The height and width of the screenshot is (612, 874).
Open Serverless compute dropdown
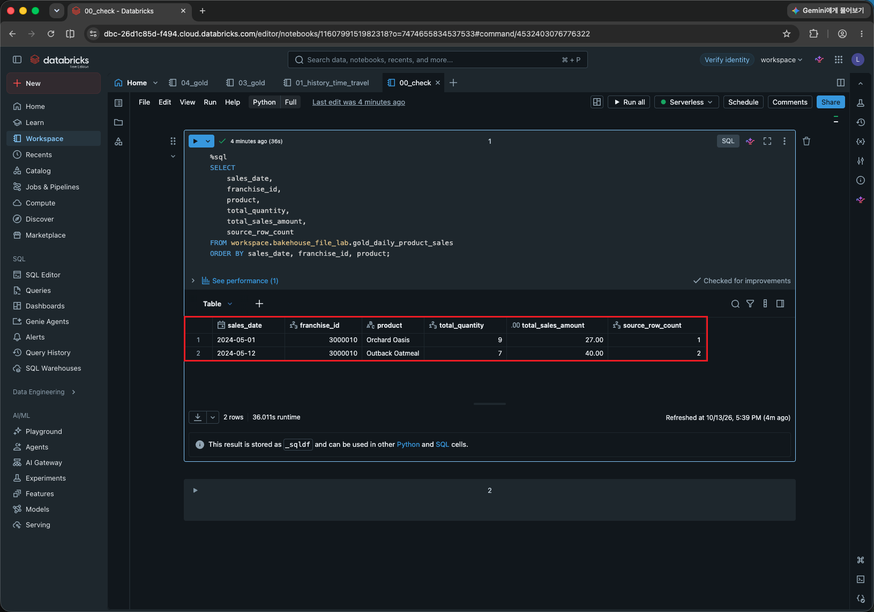(x=686, y=102)
